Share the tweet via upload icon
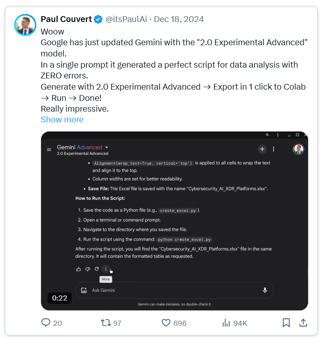This screenshot has width=323, height=344. pos(303,323)
